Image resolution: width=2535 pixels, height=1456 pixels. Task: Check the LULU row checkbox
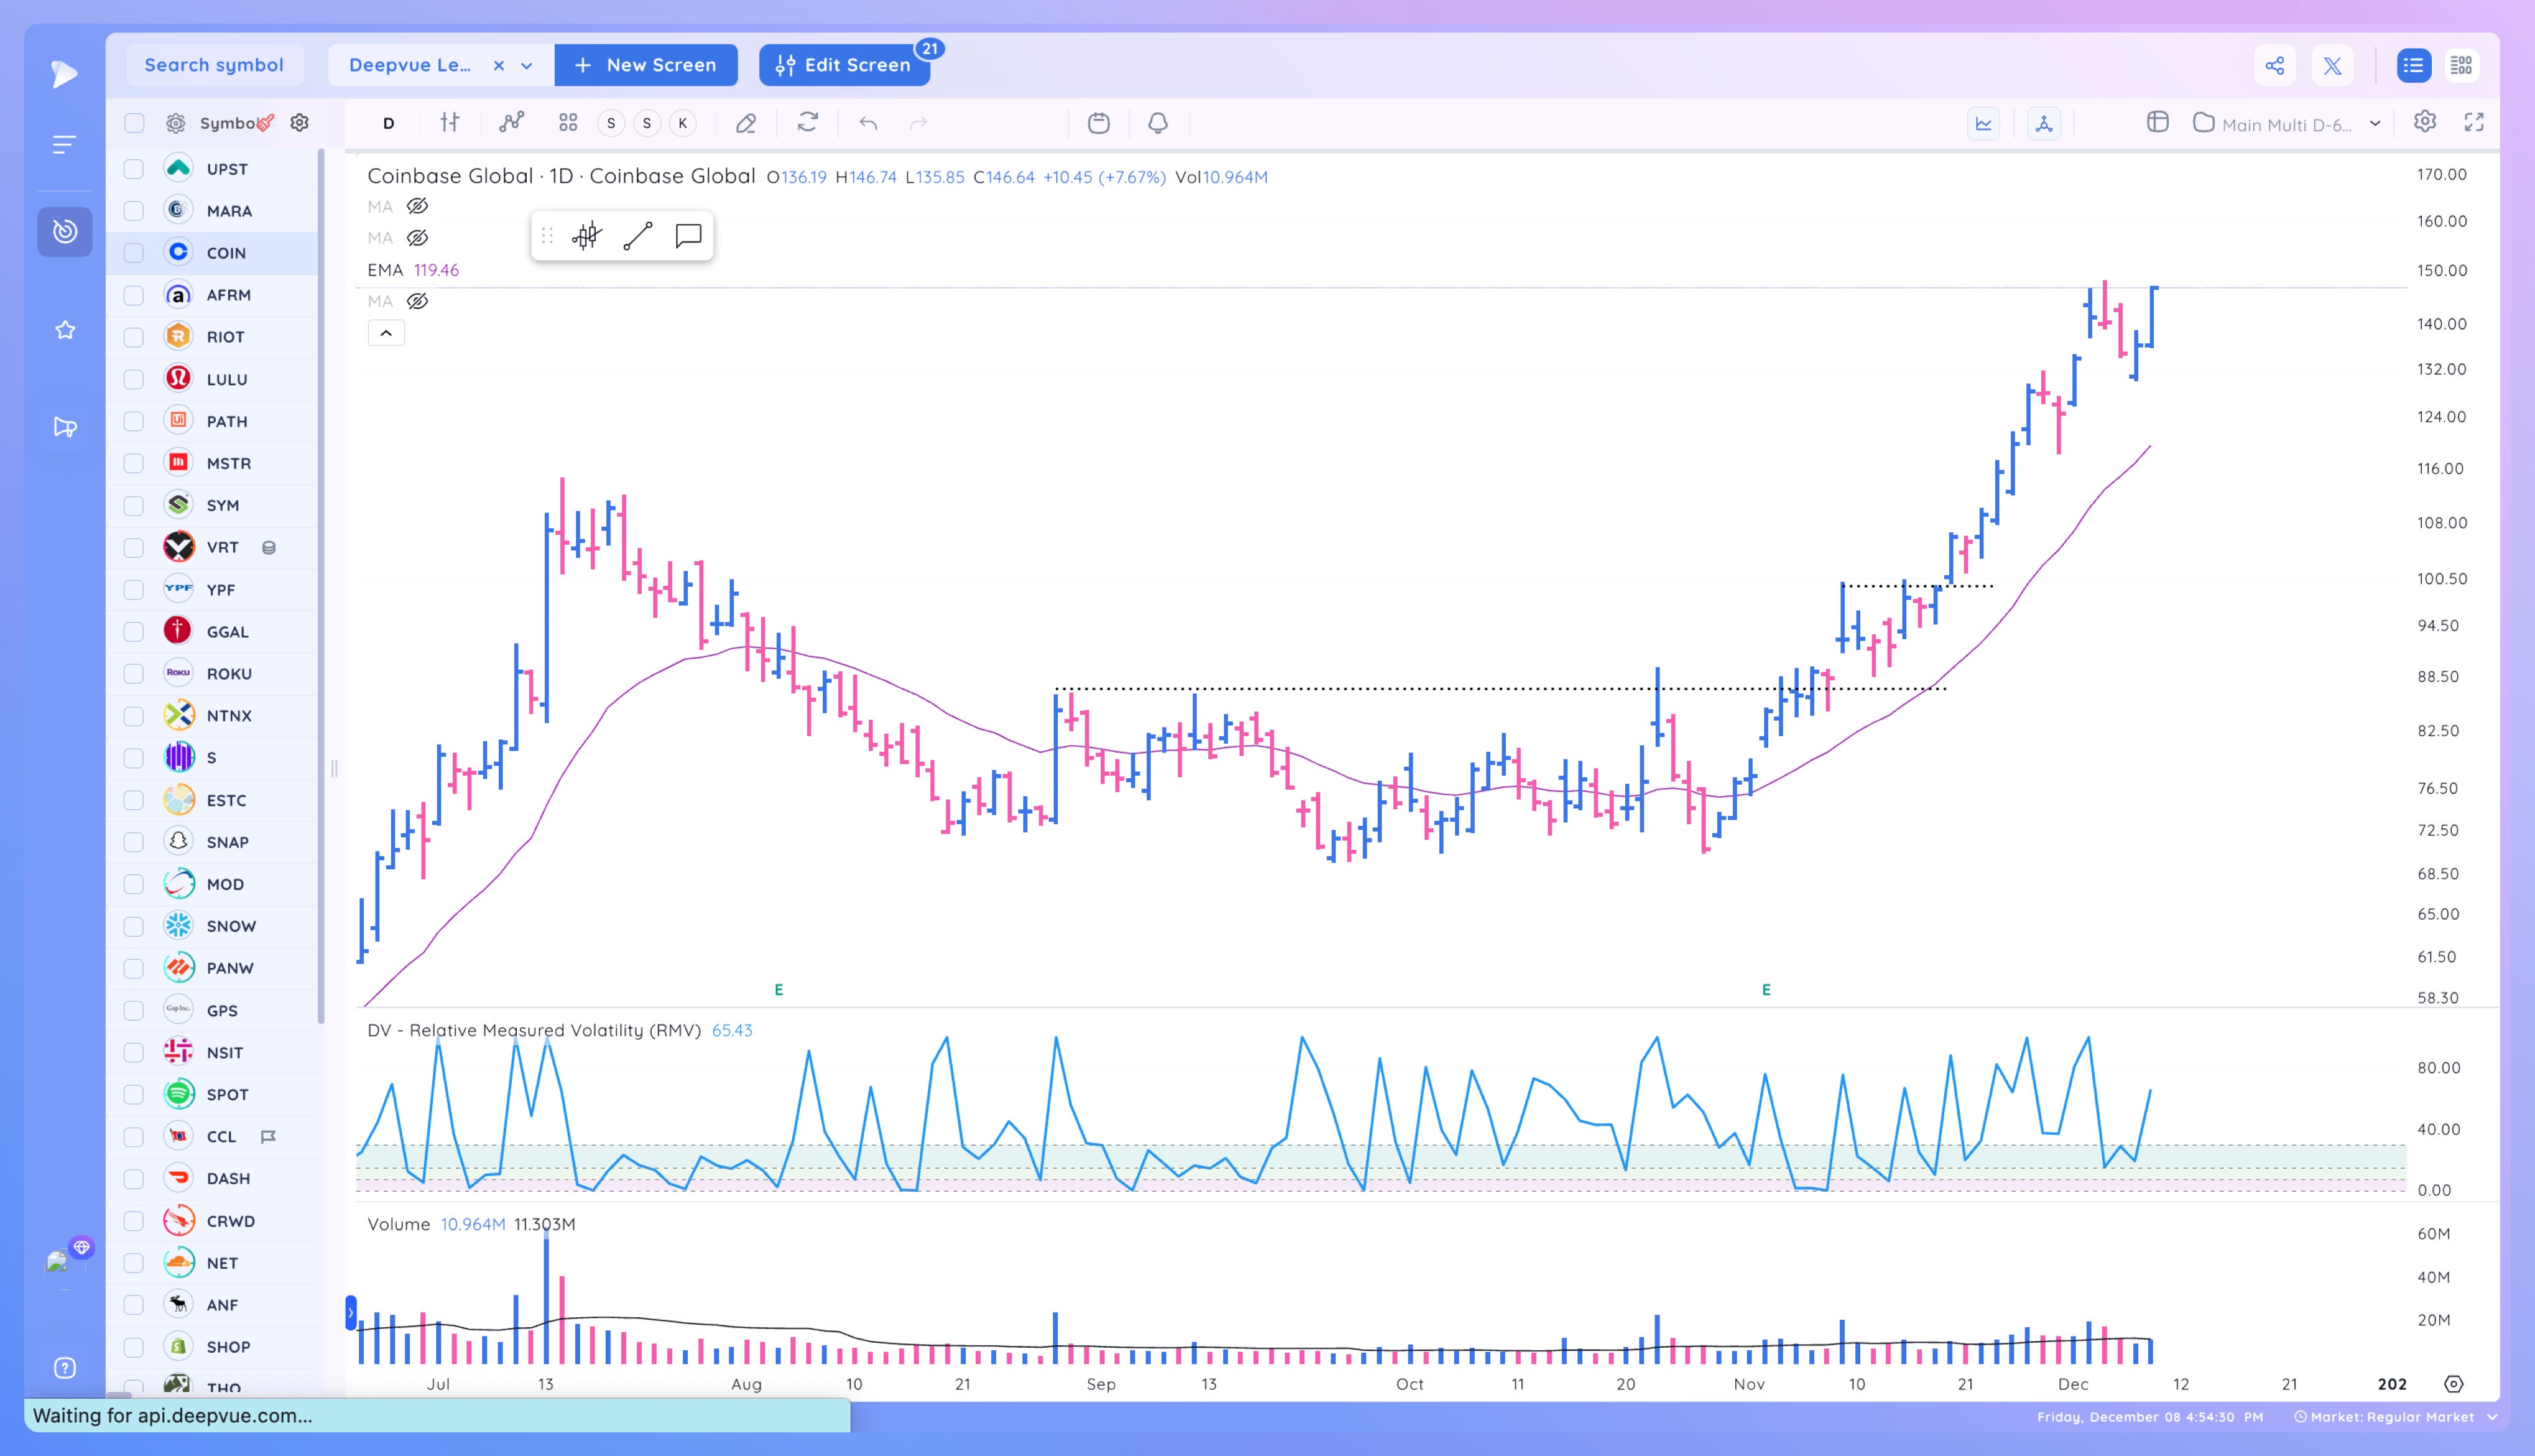click(134, 379)
